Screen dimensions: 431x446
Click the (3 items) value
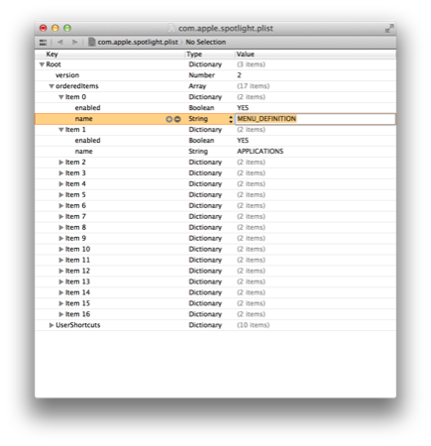(251, 64)
